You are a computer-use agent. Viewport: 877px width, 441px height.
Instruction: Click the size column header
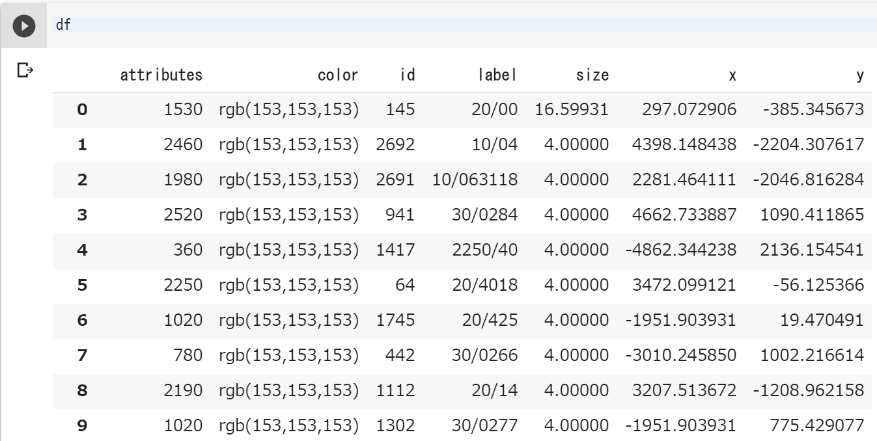(592, 75)
